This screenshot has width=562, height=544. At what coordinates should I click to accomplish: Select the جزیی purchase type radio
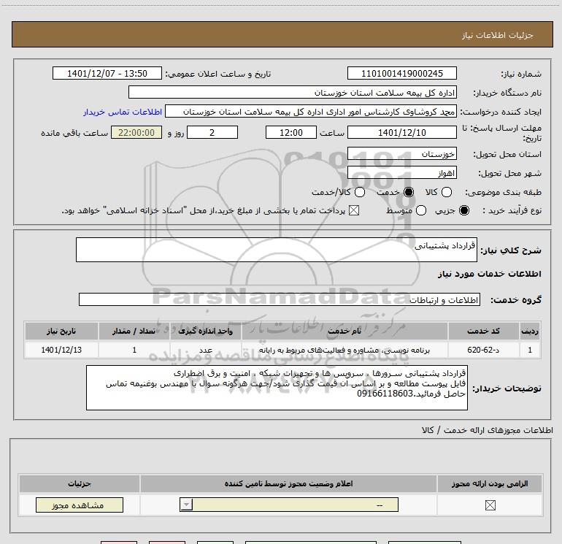pos(463,210)
